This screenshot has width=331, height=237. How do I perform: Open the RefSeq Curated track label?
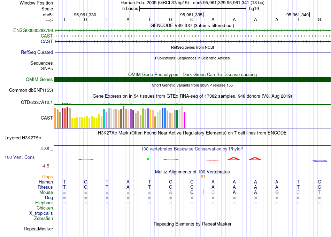pyautogui.click(x=37, y=52)
